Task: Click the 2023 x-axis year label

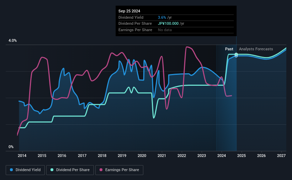Action: point(202,156)
